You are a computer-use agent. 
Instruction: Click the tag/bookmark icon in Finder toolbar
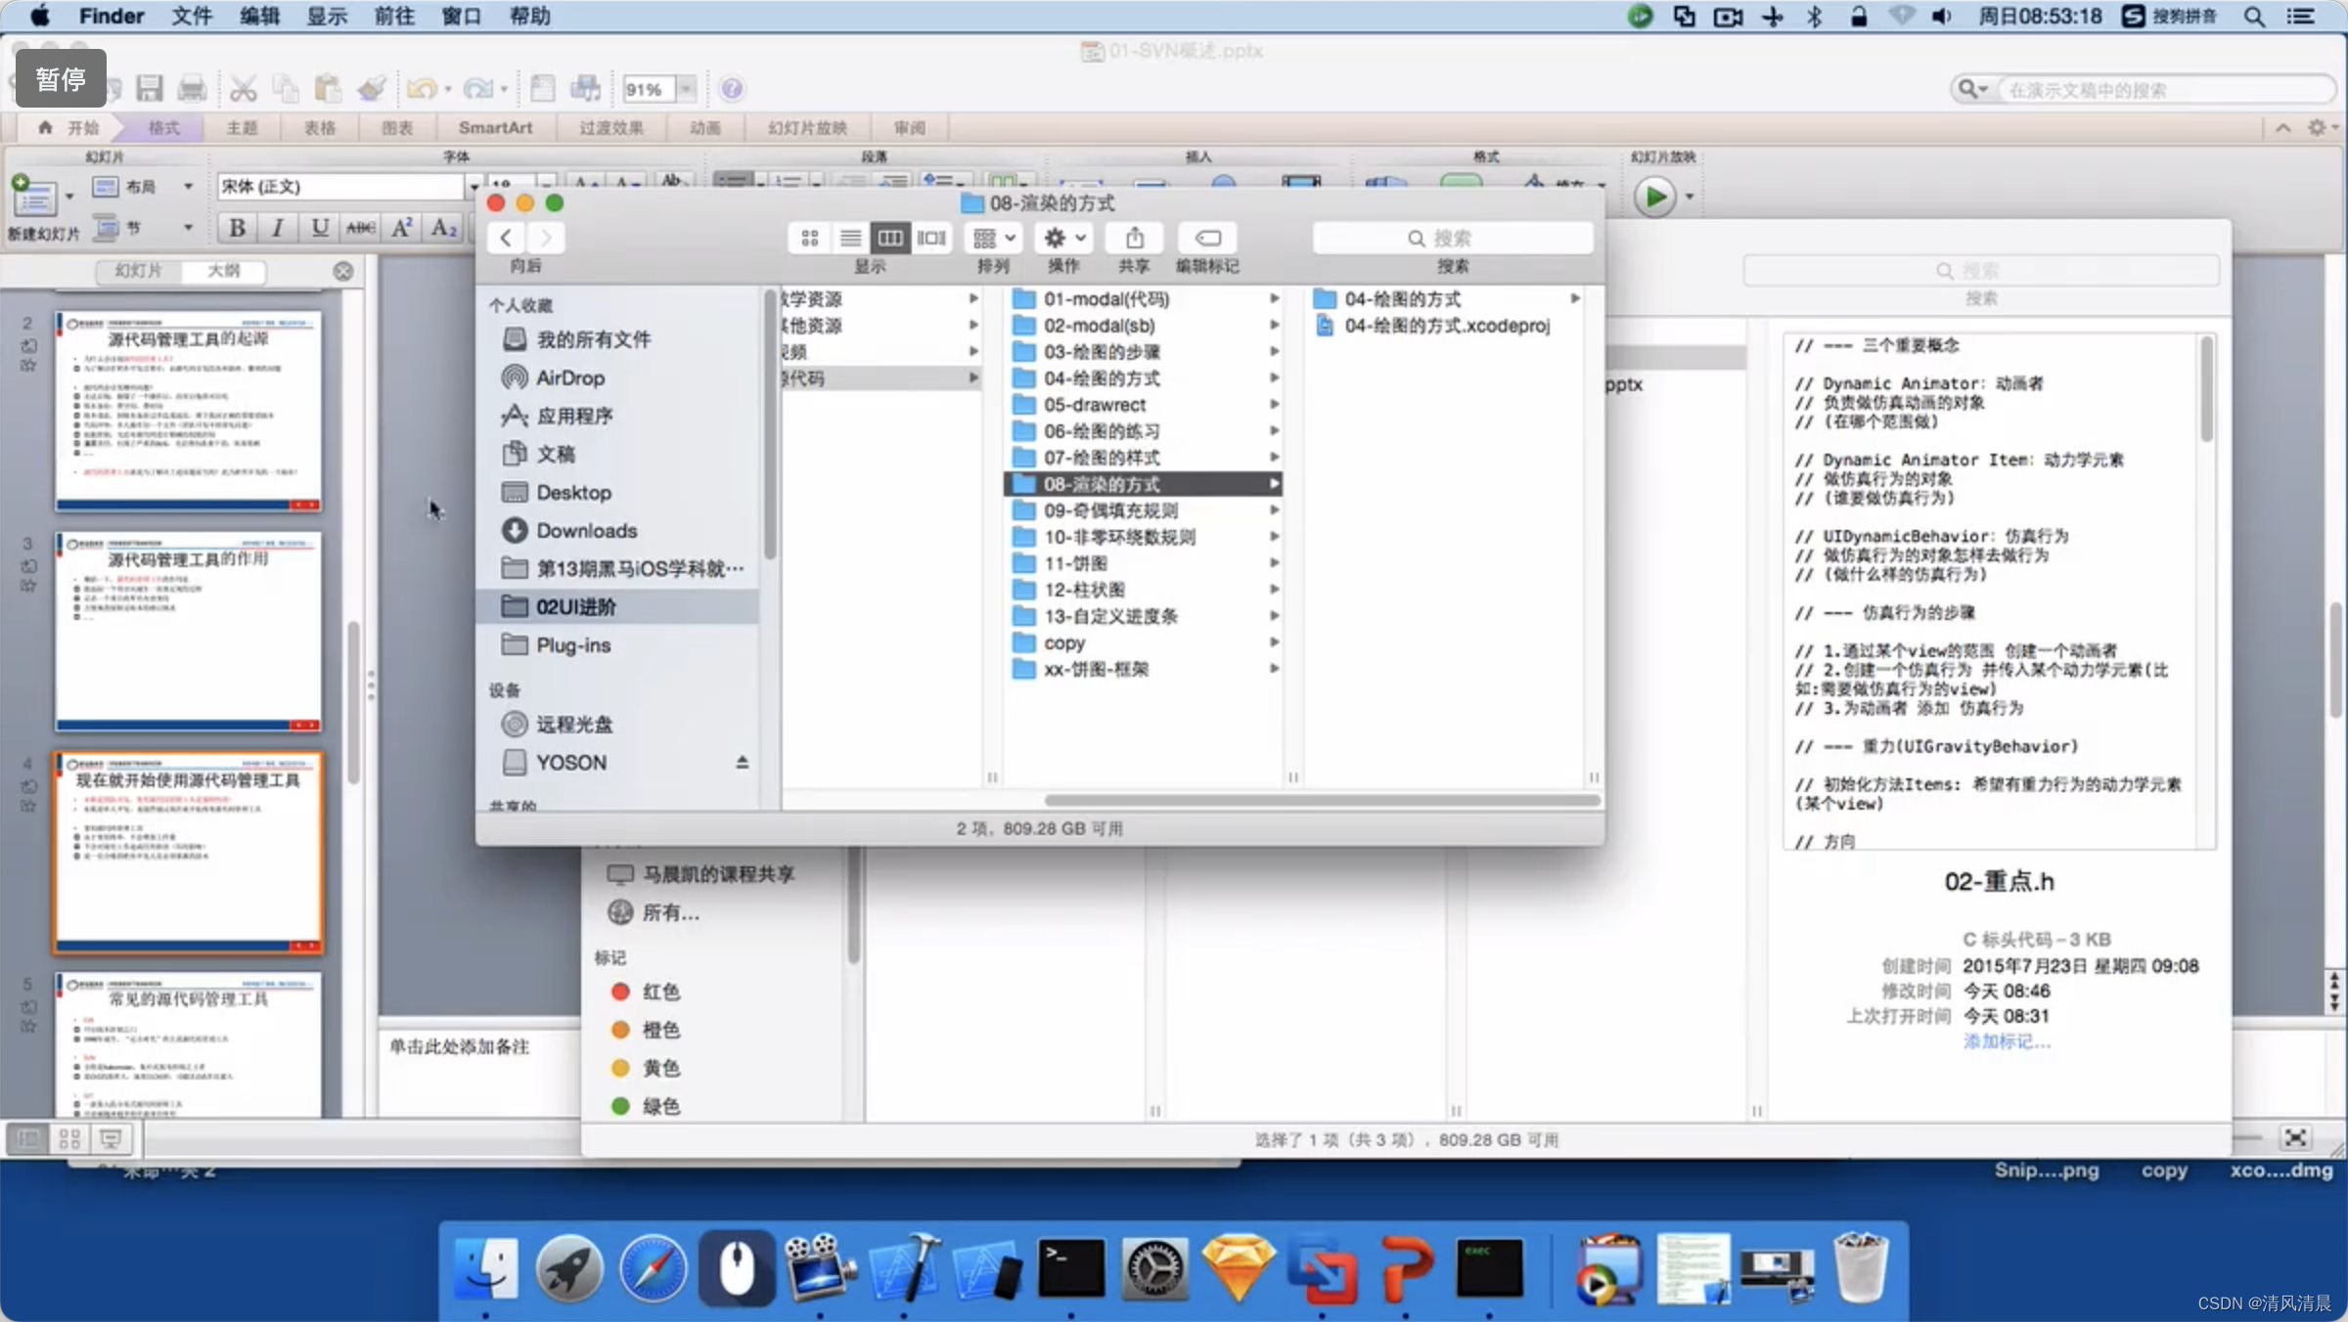1208,237
